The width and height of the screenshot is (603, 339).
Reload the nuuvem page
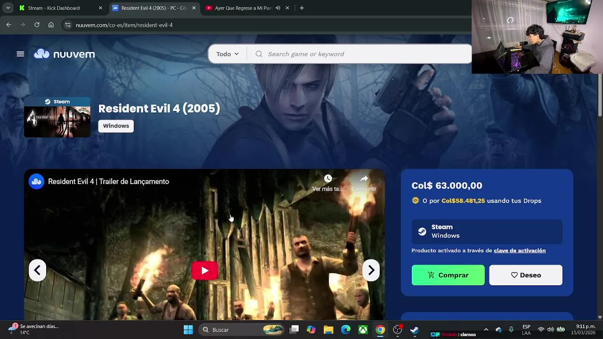[37, 25]
